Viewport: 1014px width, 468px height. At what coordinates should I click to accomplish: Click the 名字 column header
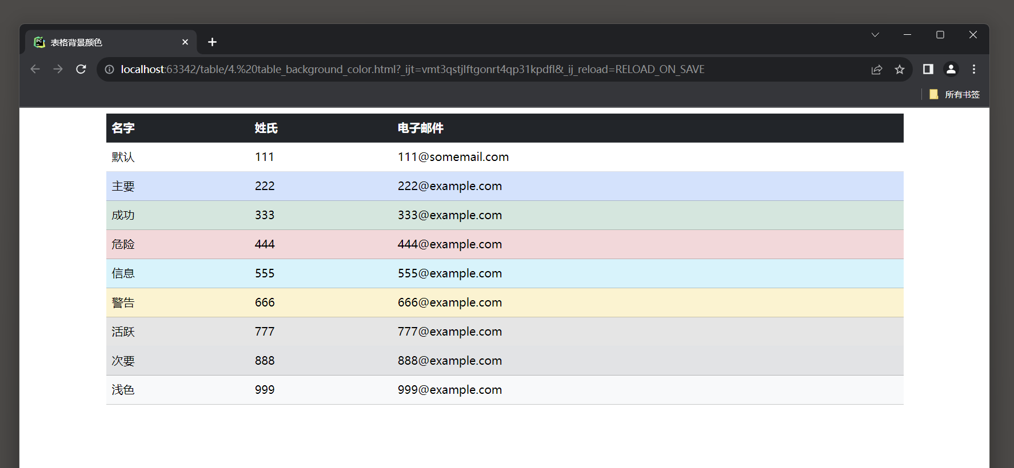tap(178, 128)
